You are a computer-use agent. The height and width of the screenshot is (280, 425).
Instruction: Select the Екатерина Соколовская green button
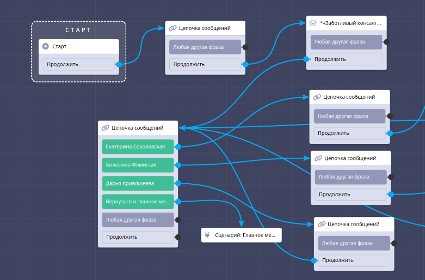[138, 146]
